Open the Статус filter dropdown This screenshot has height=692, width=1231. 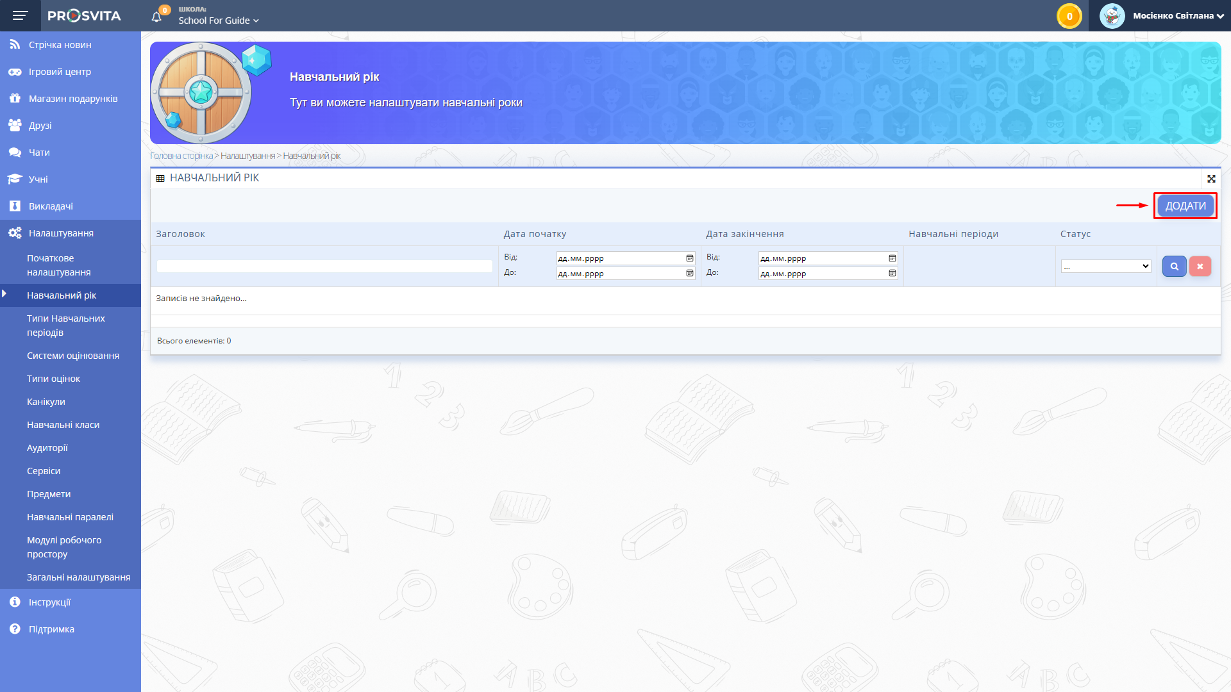click(x=1106, y=267)
